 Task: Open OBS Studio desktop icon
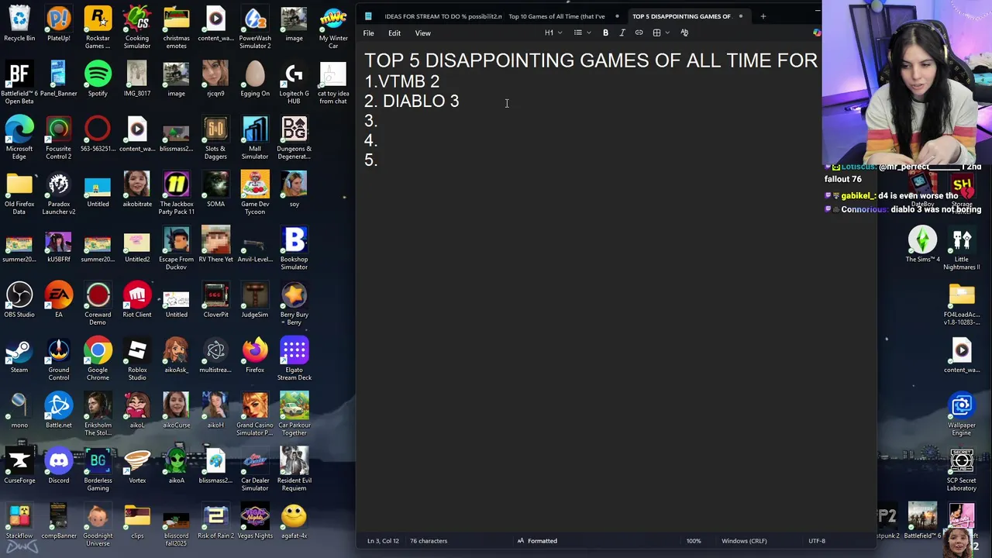[19, 300]
